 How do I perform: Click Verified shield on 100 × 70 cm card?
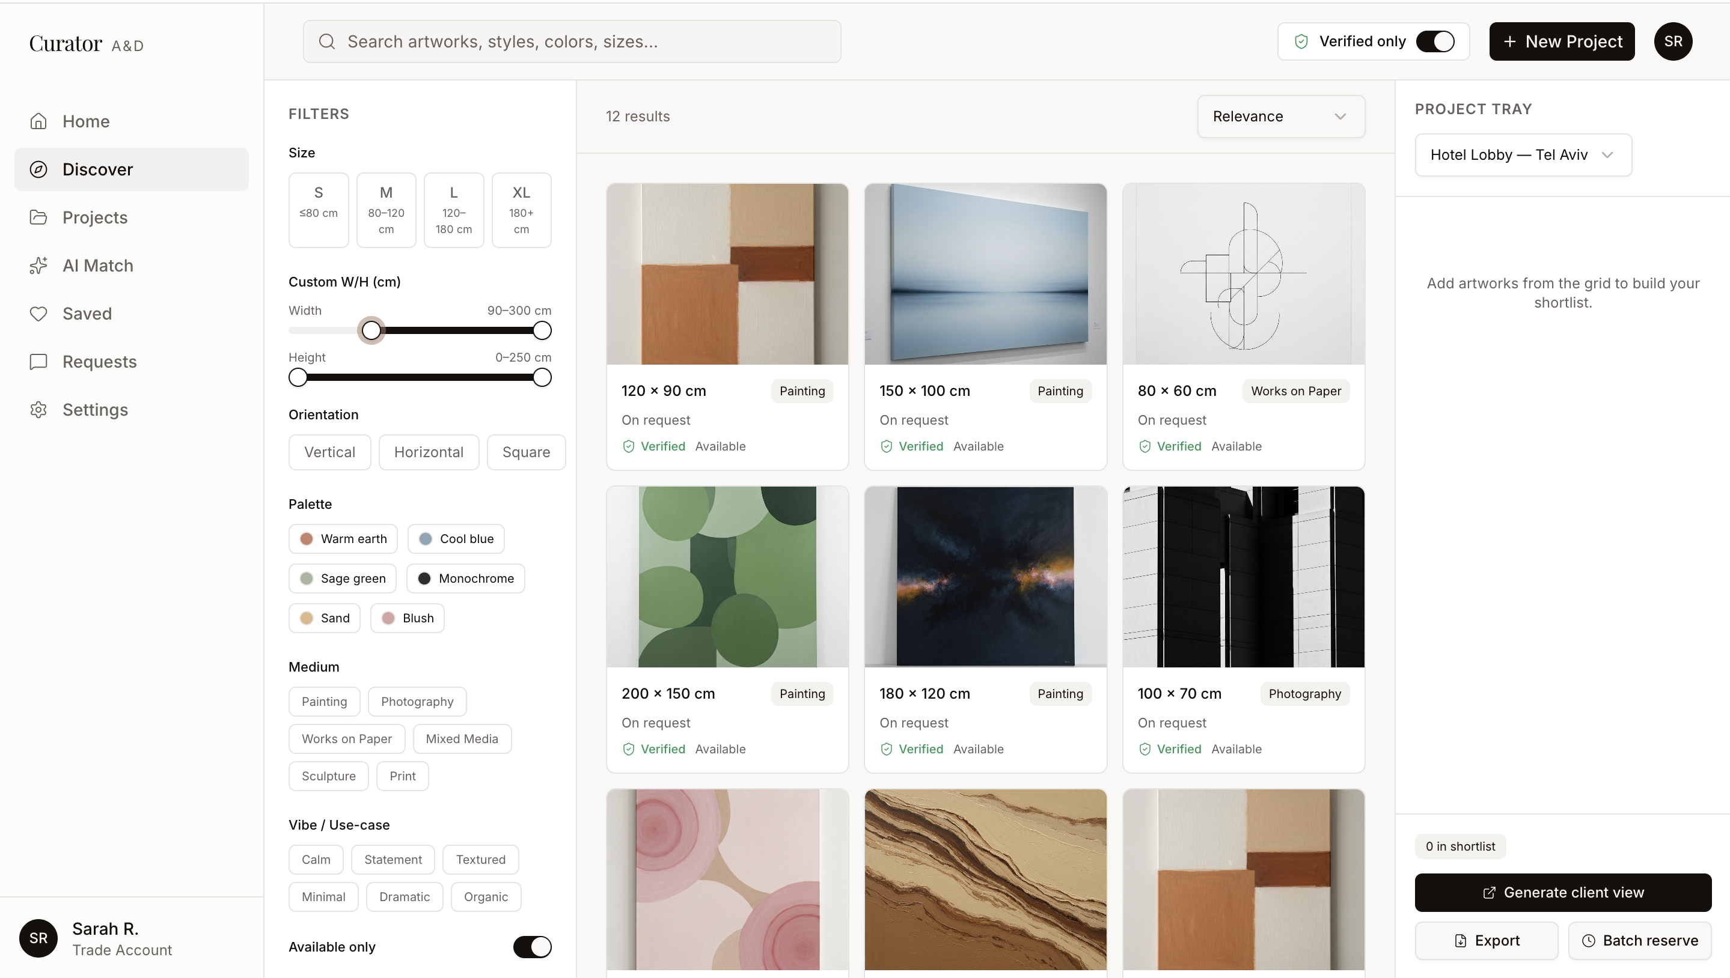[1145, 749]
